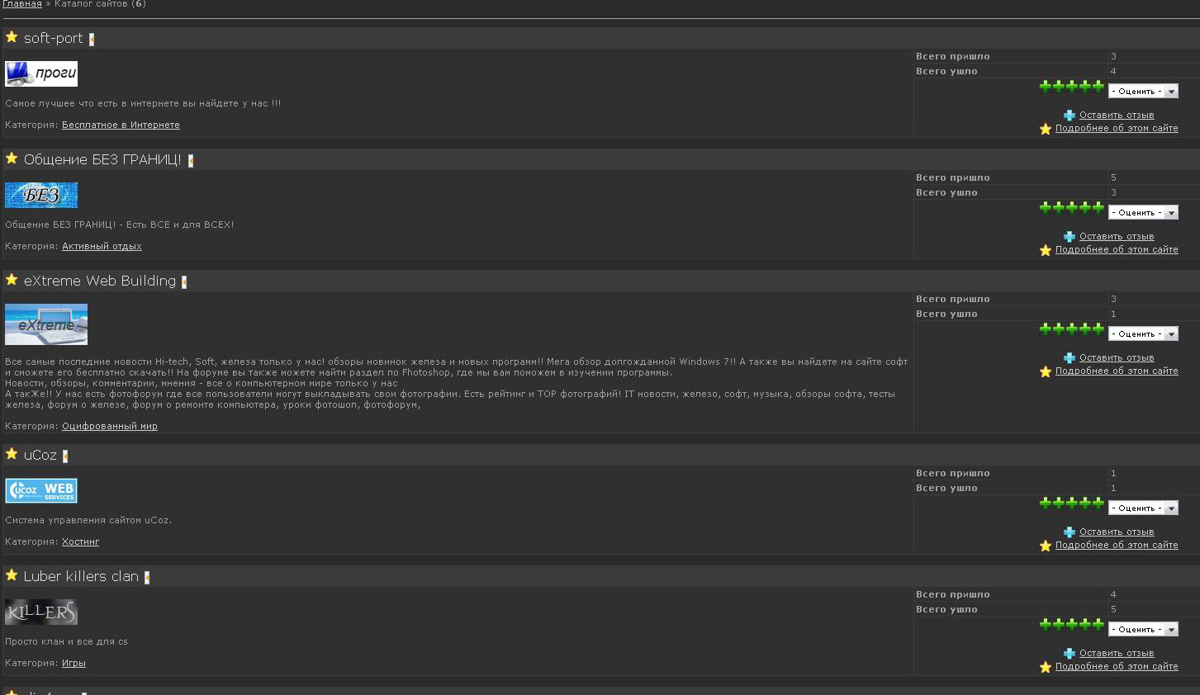The width and height of the screenshot is (1200, 695).
Task: Go to Главная breadcrumb link
Action: [x=22, y=4]
